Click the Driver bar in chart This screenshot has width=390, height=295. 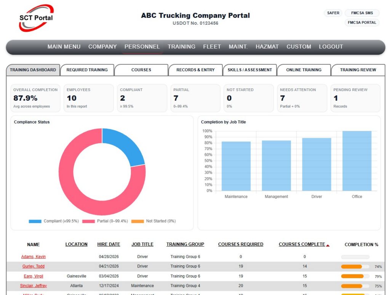[x=316, y=164]
